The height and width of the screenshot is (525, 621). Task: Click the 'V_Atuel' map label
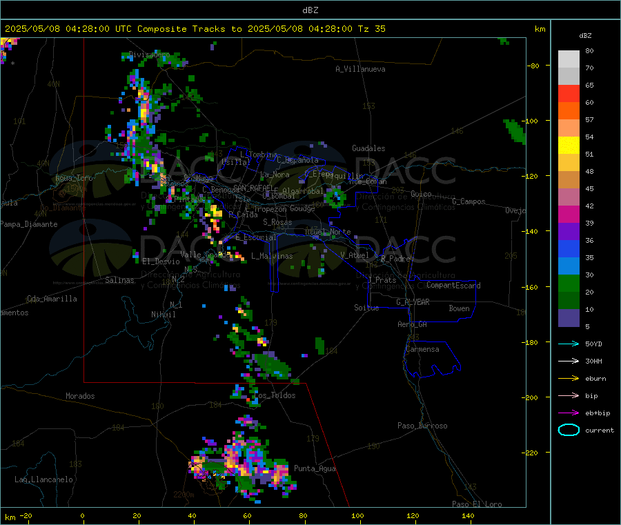[x=355, y=255]
